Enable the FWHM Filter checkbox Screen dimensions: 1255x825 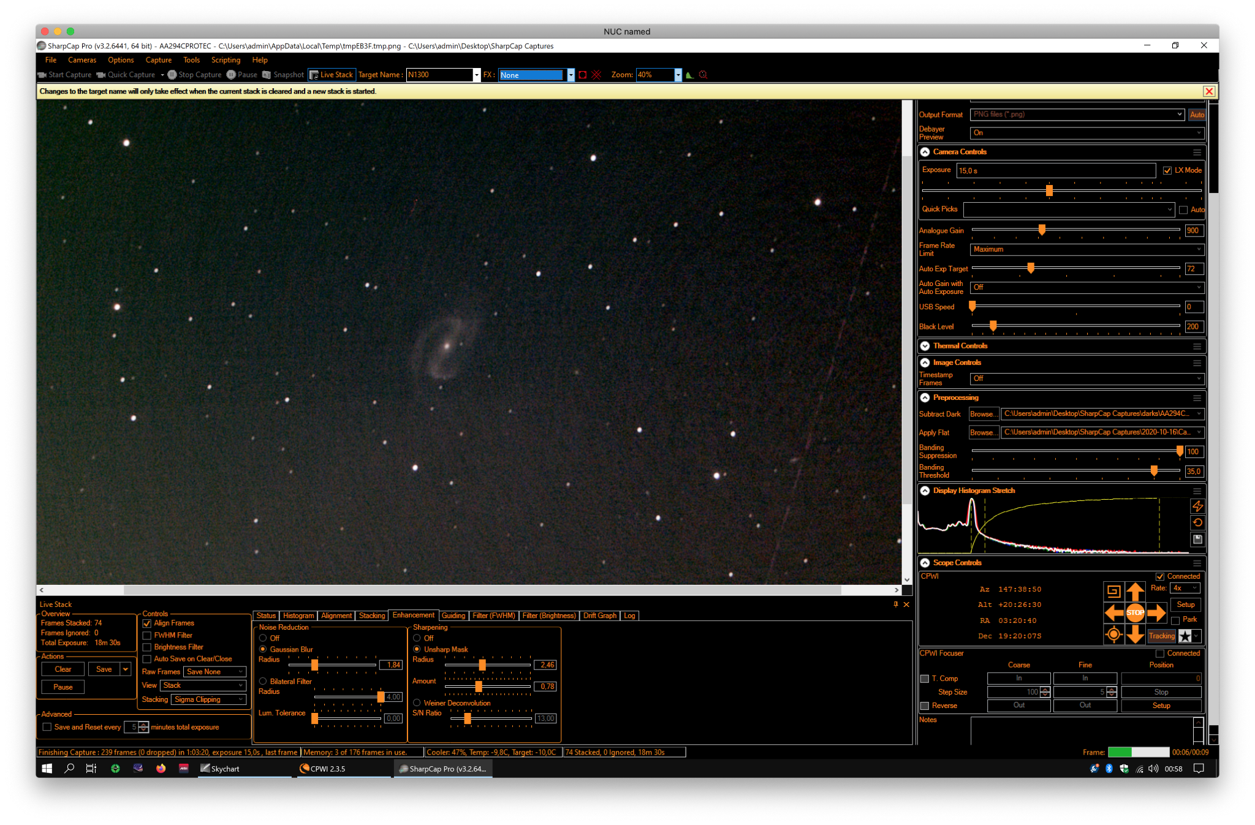[147, 636]
